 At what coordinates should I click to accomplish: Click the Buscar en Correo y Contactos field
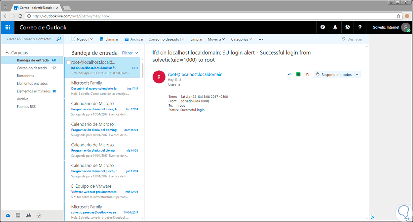[29, 39]
